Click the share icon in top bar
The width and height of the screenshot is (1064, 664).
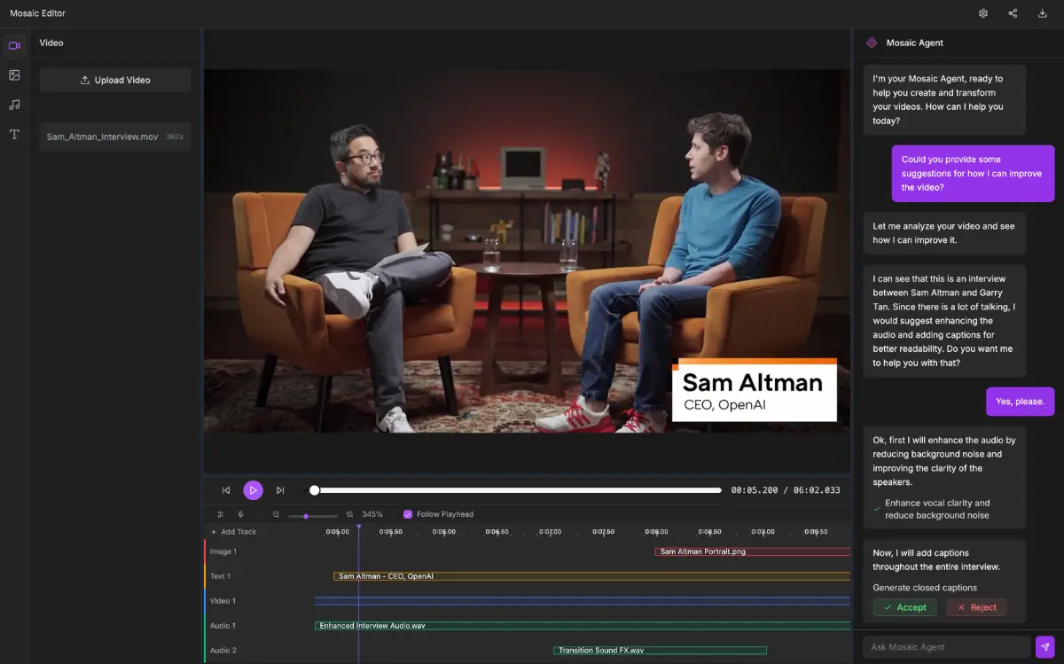[x=1013, y=13]
